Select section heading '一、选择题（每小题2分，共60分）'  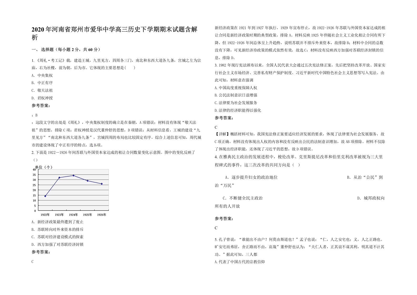point(66,49)
